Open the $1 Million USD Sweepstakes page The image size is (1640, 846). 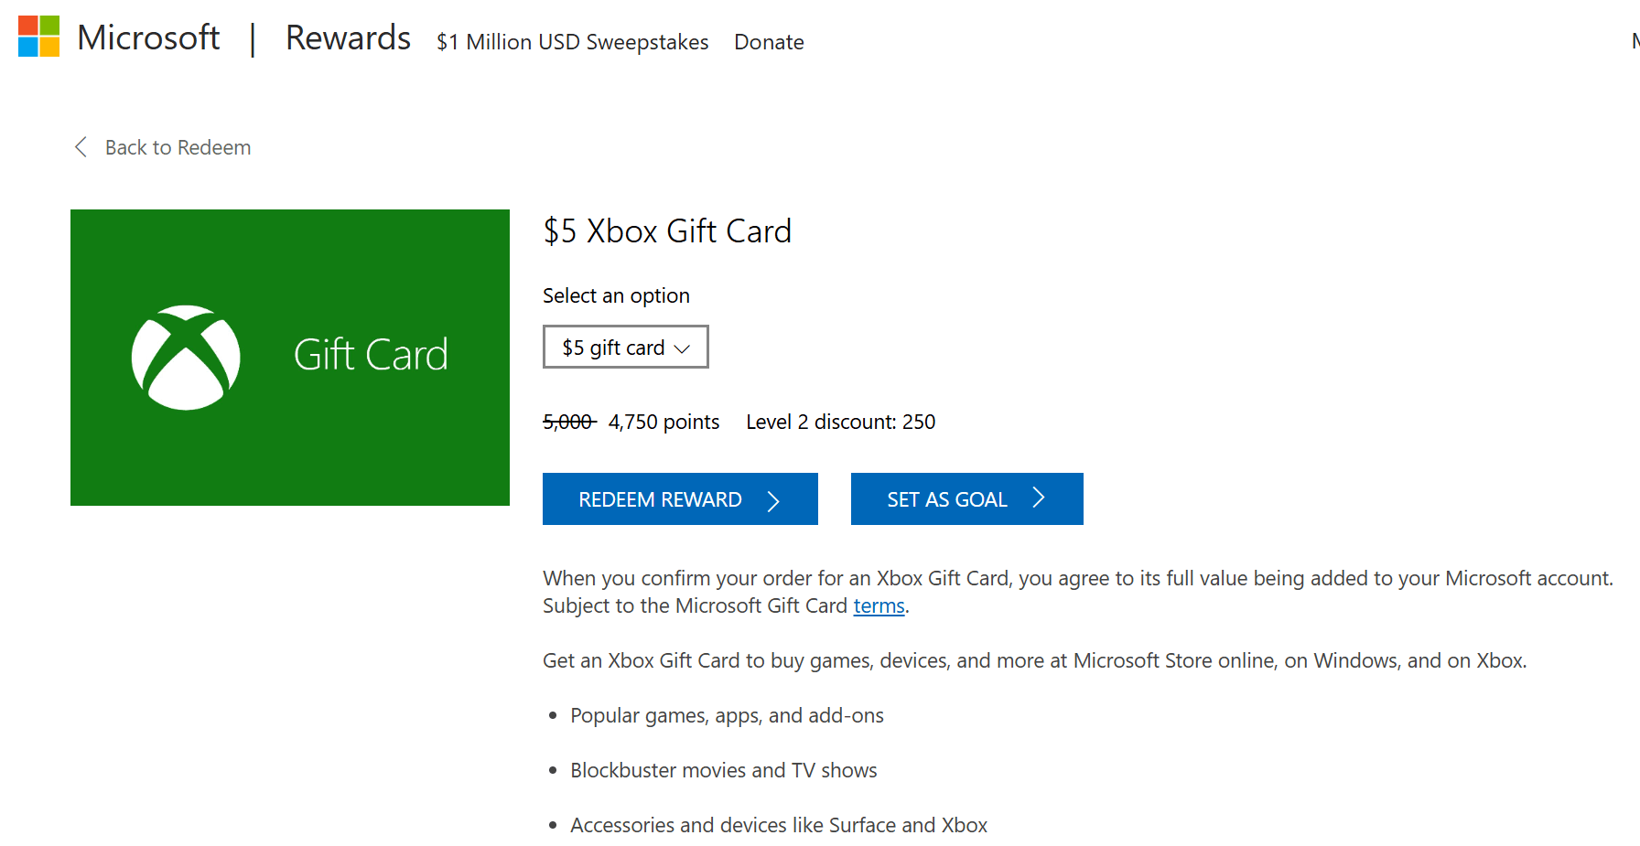pyautogui.click(x=573, y=42)
